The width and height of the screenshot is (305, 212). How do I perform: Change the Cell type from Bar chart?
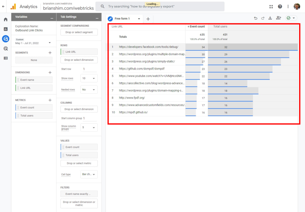coord(88,174)
